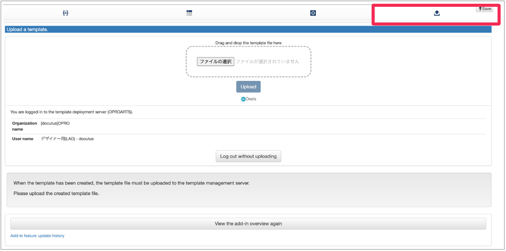Click the Organization name label
Viewport: 506px width, 251px height.
point(24,126)
